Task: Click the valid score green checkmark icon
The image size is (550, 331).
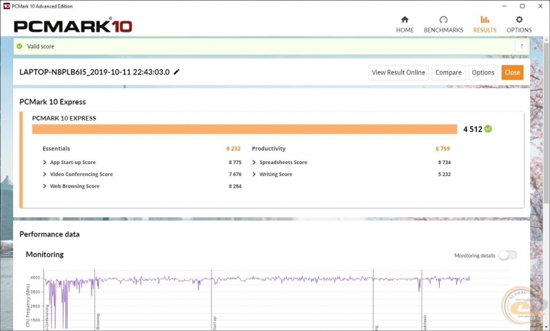Action: pyautogui.click(x=19, y=46)
